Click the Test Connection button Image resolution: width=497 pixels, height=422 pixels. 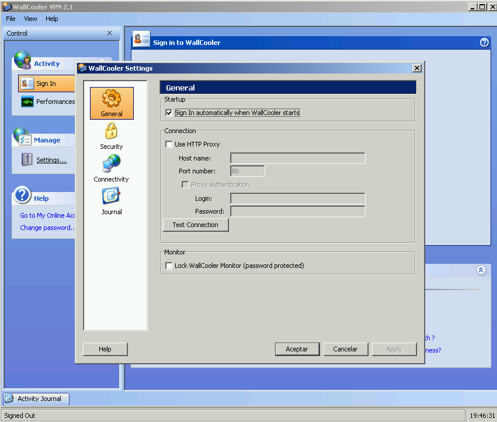pos(196,225)
